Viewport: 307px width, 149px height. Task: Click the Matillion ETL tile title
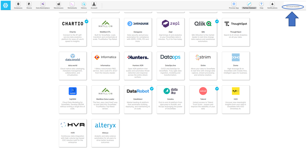point(105,32)
